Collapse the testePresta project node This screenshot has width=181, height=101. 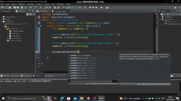tap(1, 22)
